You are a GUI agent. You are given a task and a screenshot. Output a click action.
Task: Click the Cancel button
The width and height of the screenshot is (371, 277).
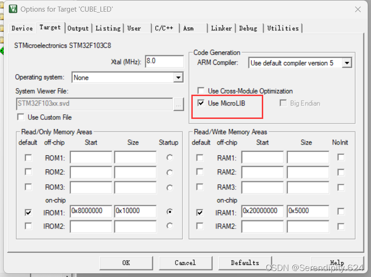(x=186, y=263)
